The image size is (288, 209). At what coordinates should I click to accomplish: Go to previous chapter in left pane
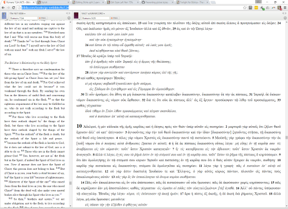click(x=67, y=13)
